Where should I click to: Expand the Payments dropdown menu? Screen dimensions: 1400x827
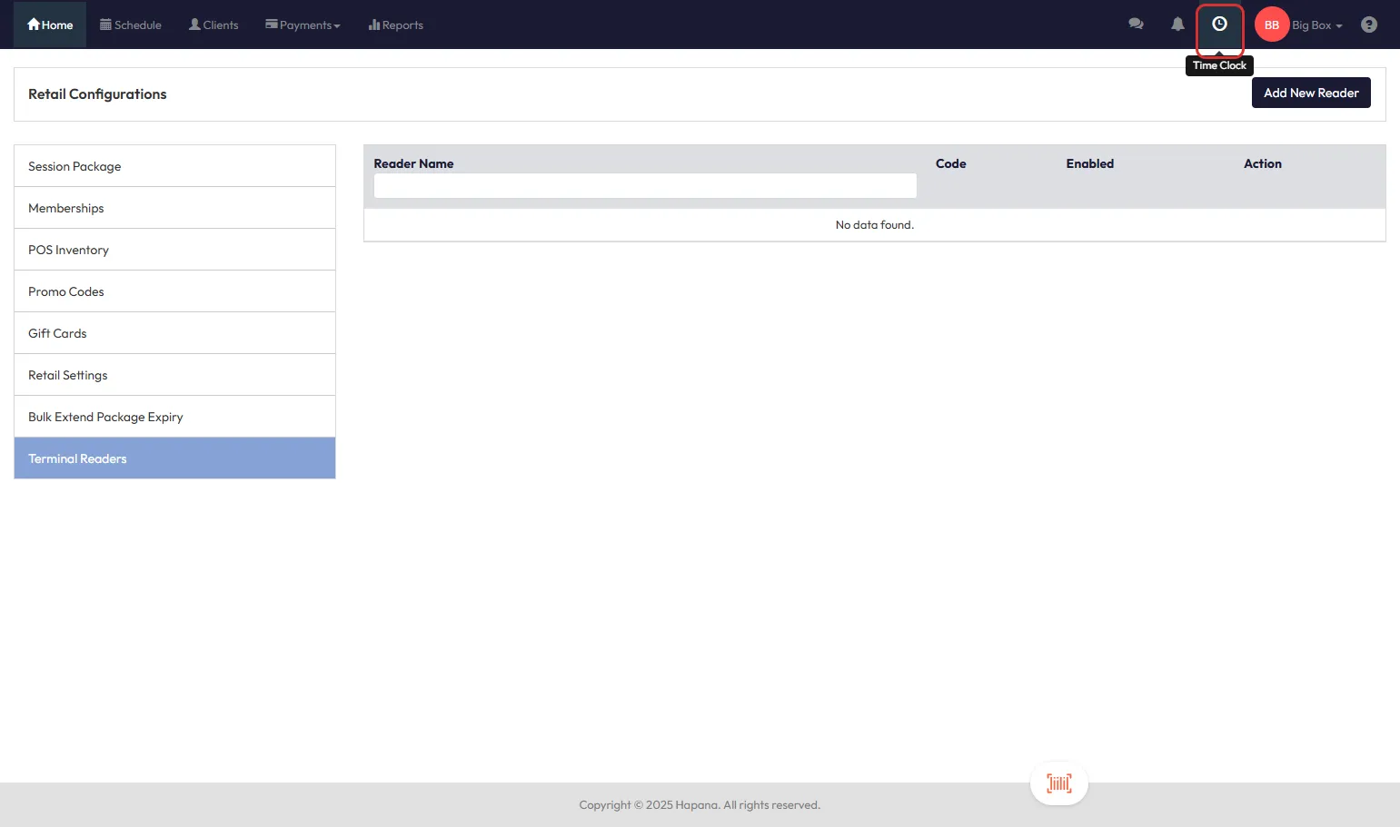(x=303, y=25)
